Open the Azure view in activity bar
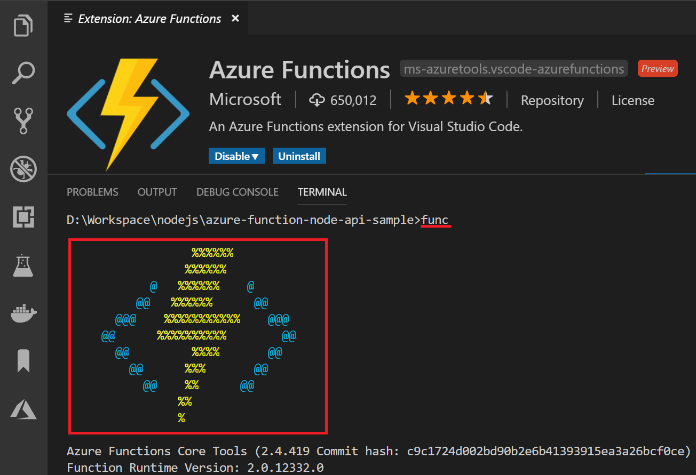Screen dimensions: 696x475 (x=23, y=409)
